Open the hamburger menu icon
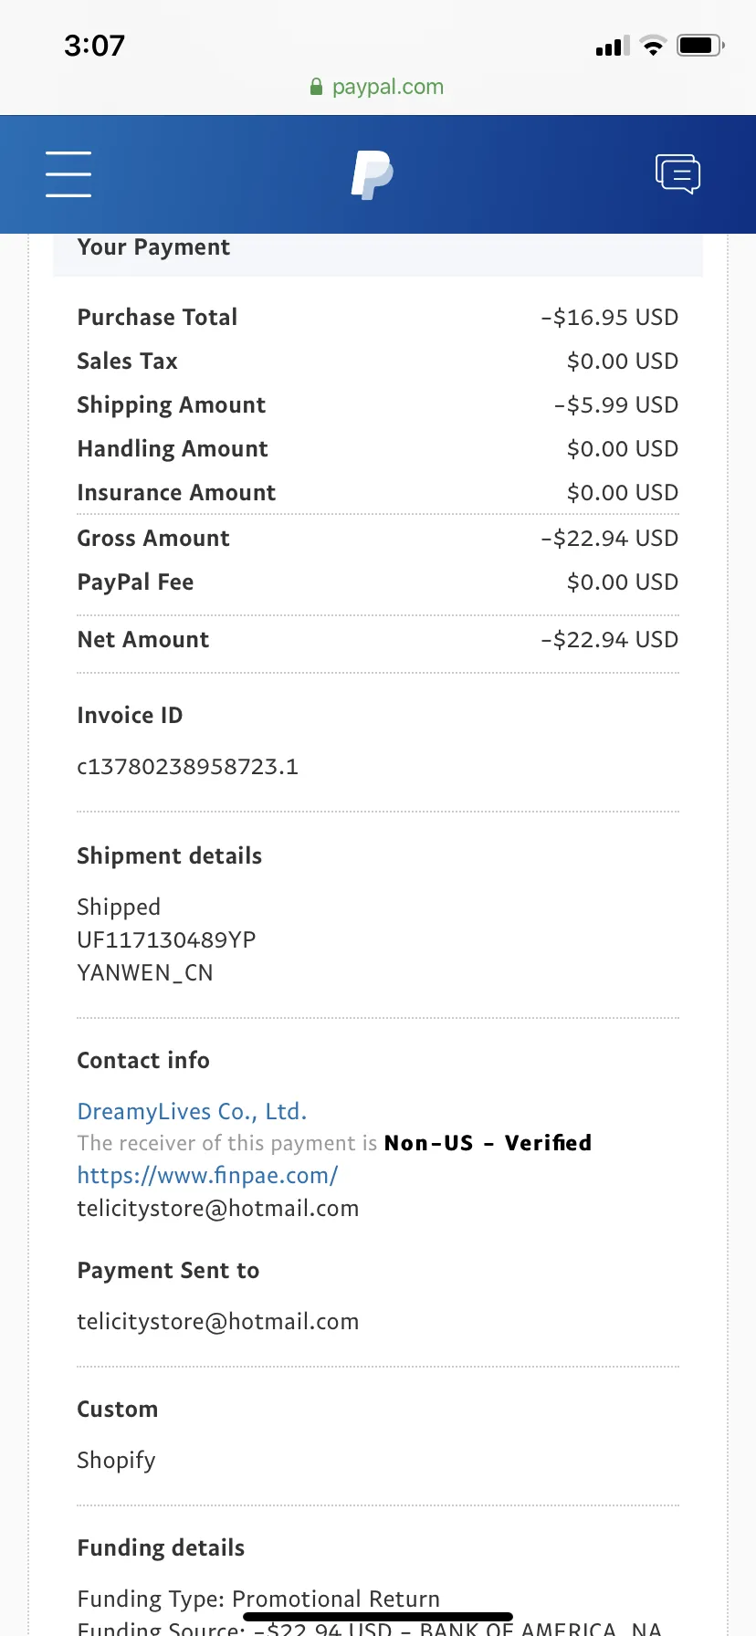The image size is (756, 1636). (x=68, y=174)
